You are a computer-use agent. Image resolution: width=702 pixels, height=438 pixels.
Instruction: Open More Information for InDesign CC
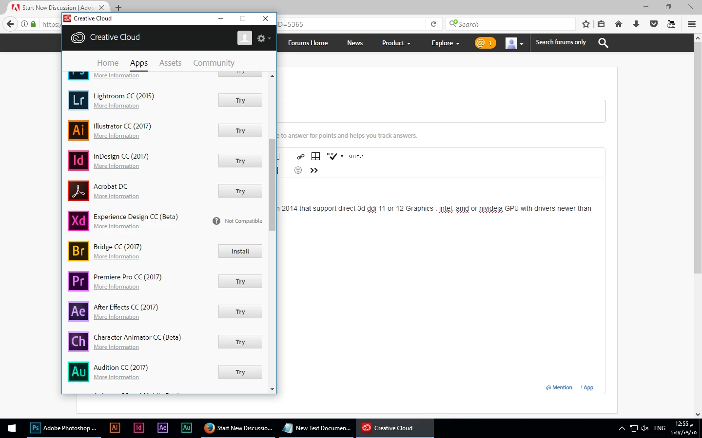116,166
